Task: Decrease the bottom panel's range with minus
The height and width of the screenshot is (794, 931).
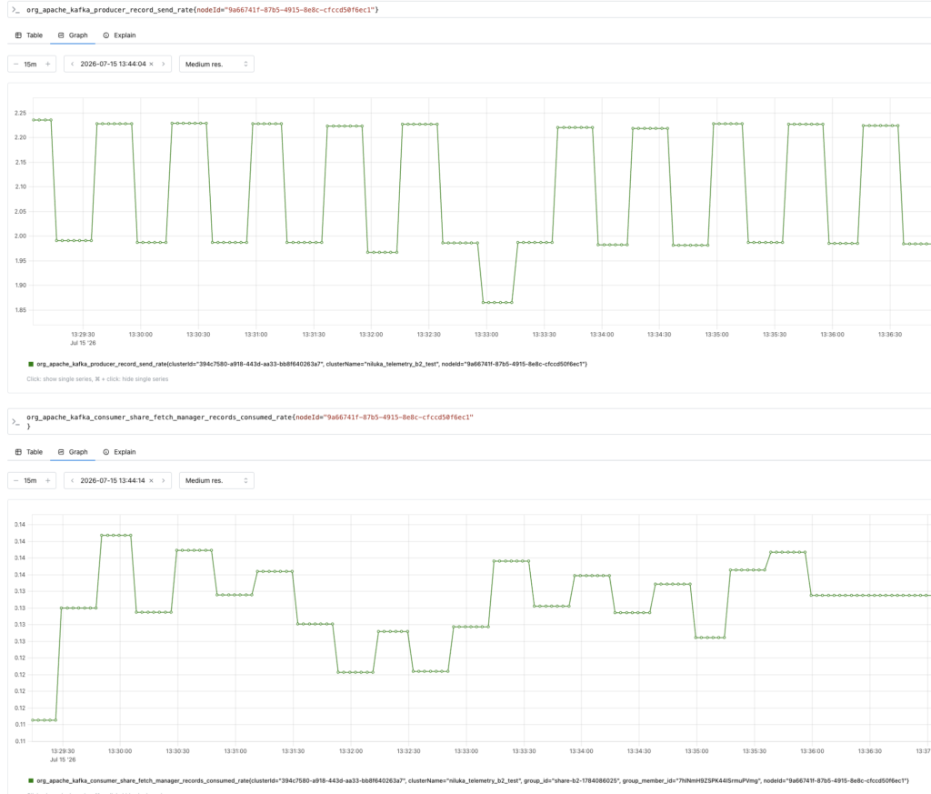Action: pyautogui.click(x=16, y=480)
